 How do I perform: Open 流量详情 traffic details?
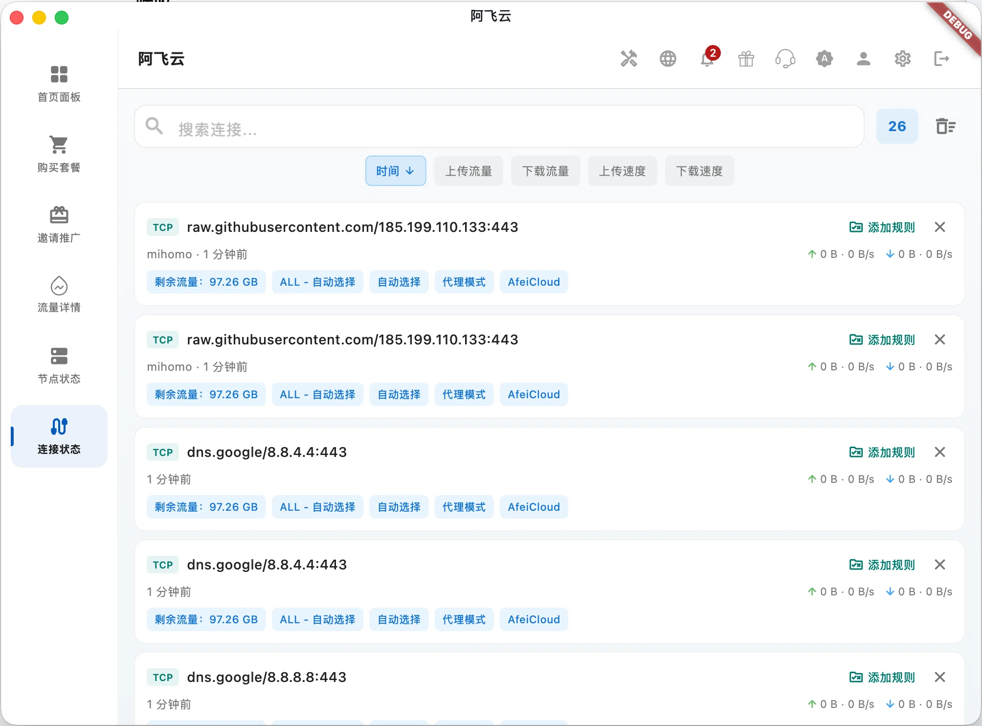pyautogui.click(x=59, y=294)
